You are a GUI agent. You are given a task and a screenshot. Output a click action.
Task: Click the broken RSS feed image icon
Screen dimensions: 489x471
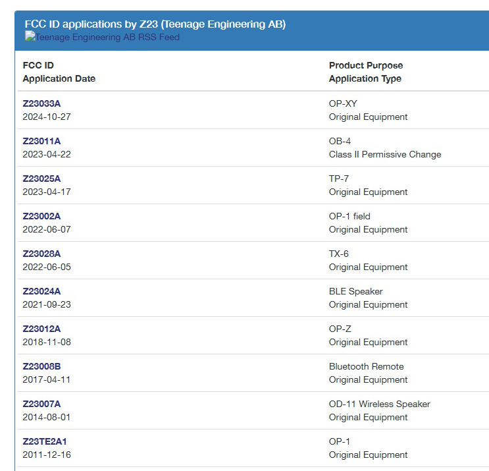coord(30,36)
